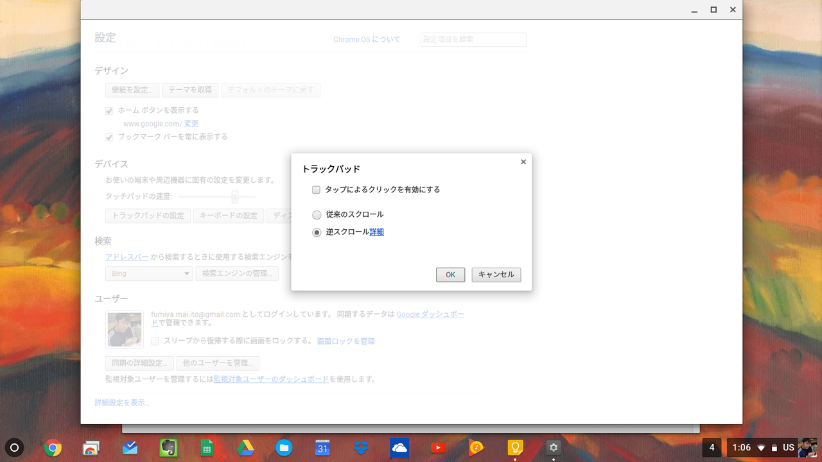Close the trackpad dialog with the X

pos(523,162)
